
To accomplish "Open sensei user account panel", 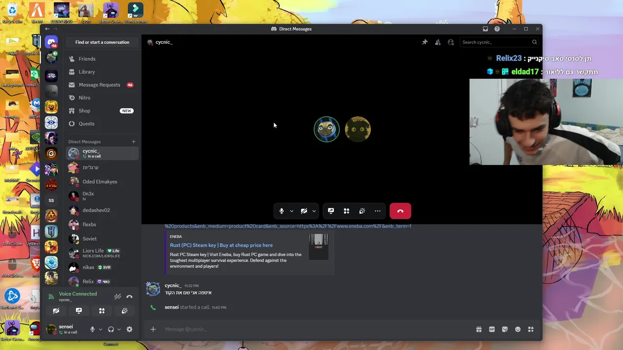I will [x=66, y=329].
